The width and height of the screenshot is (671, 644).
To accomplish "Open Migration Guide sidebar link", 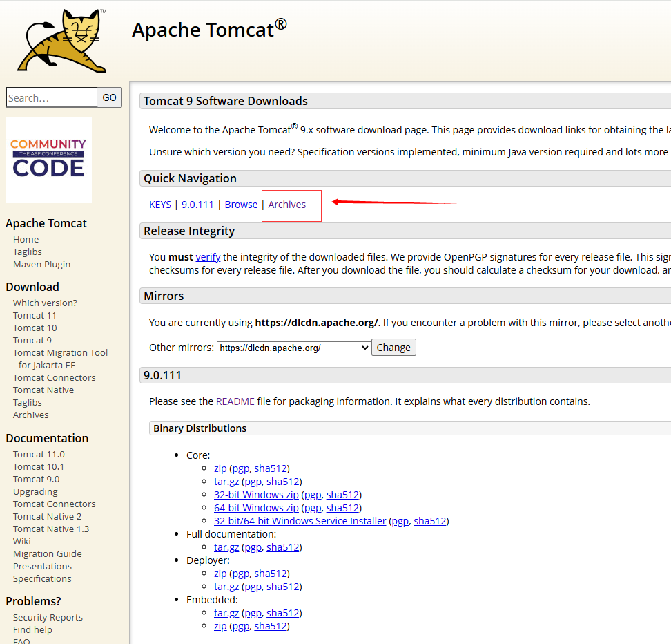I will (x=48, y=553).
